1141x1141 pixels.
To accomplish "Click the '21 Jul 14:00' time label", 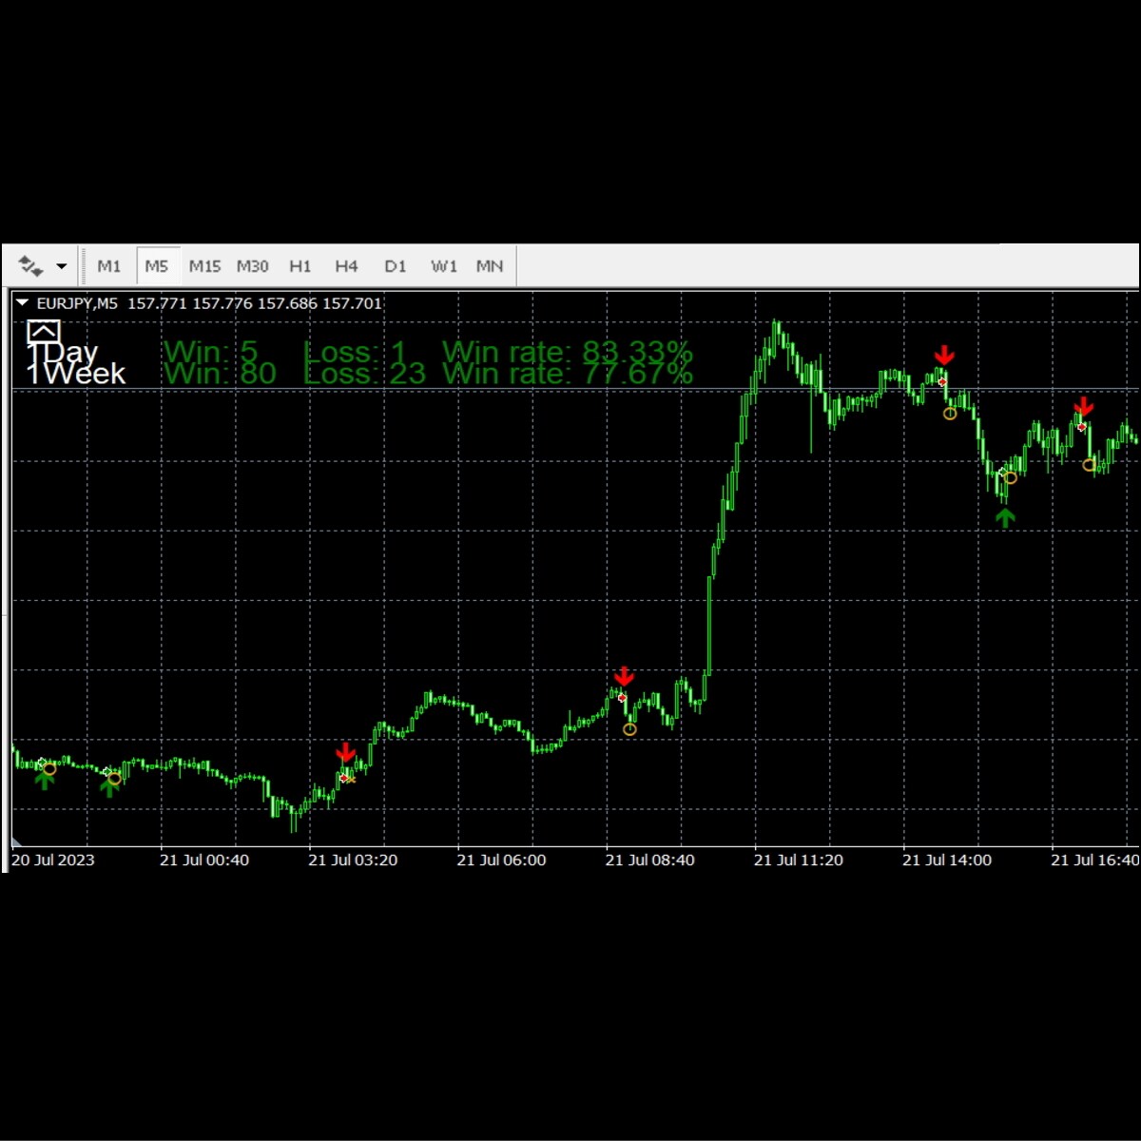I will click(947, 860).
